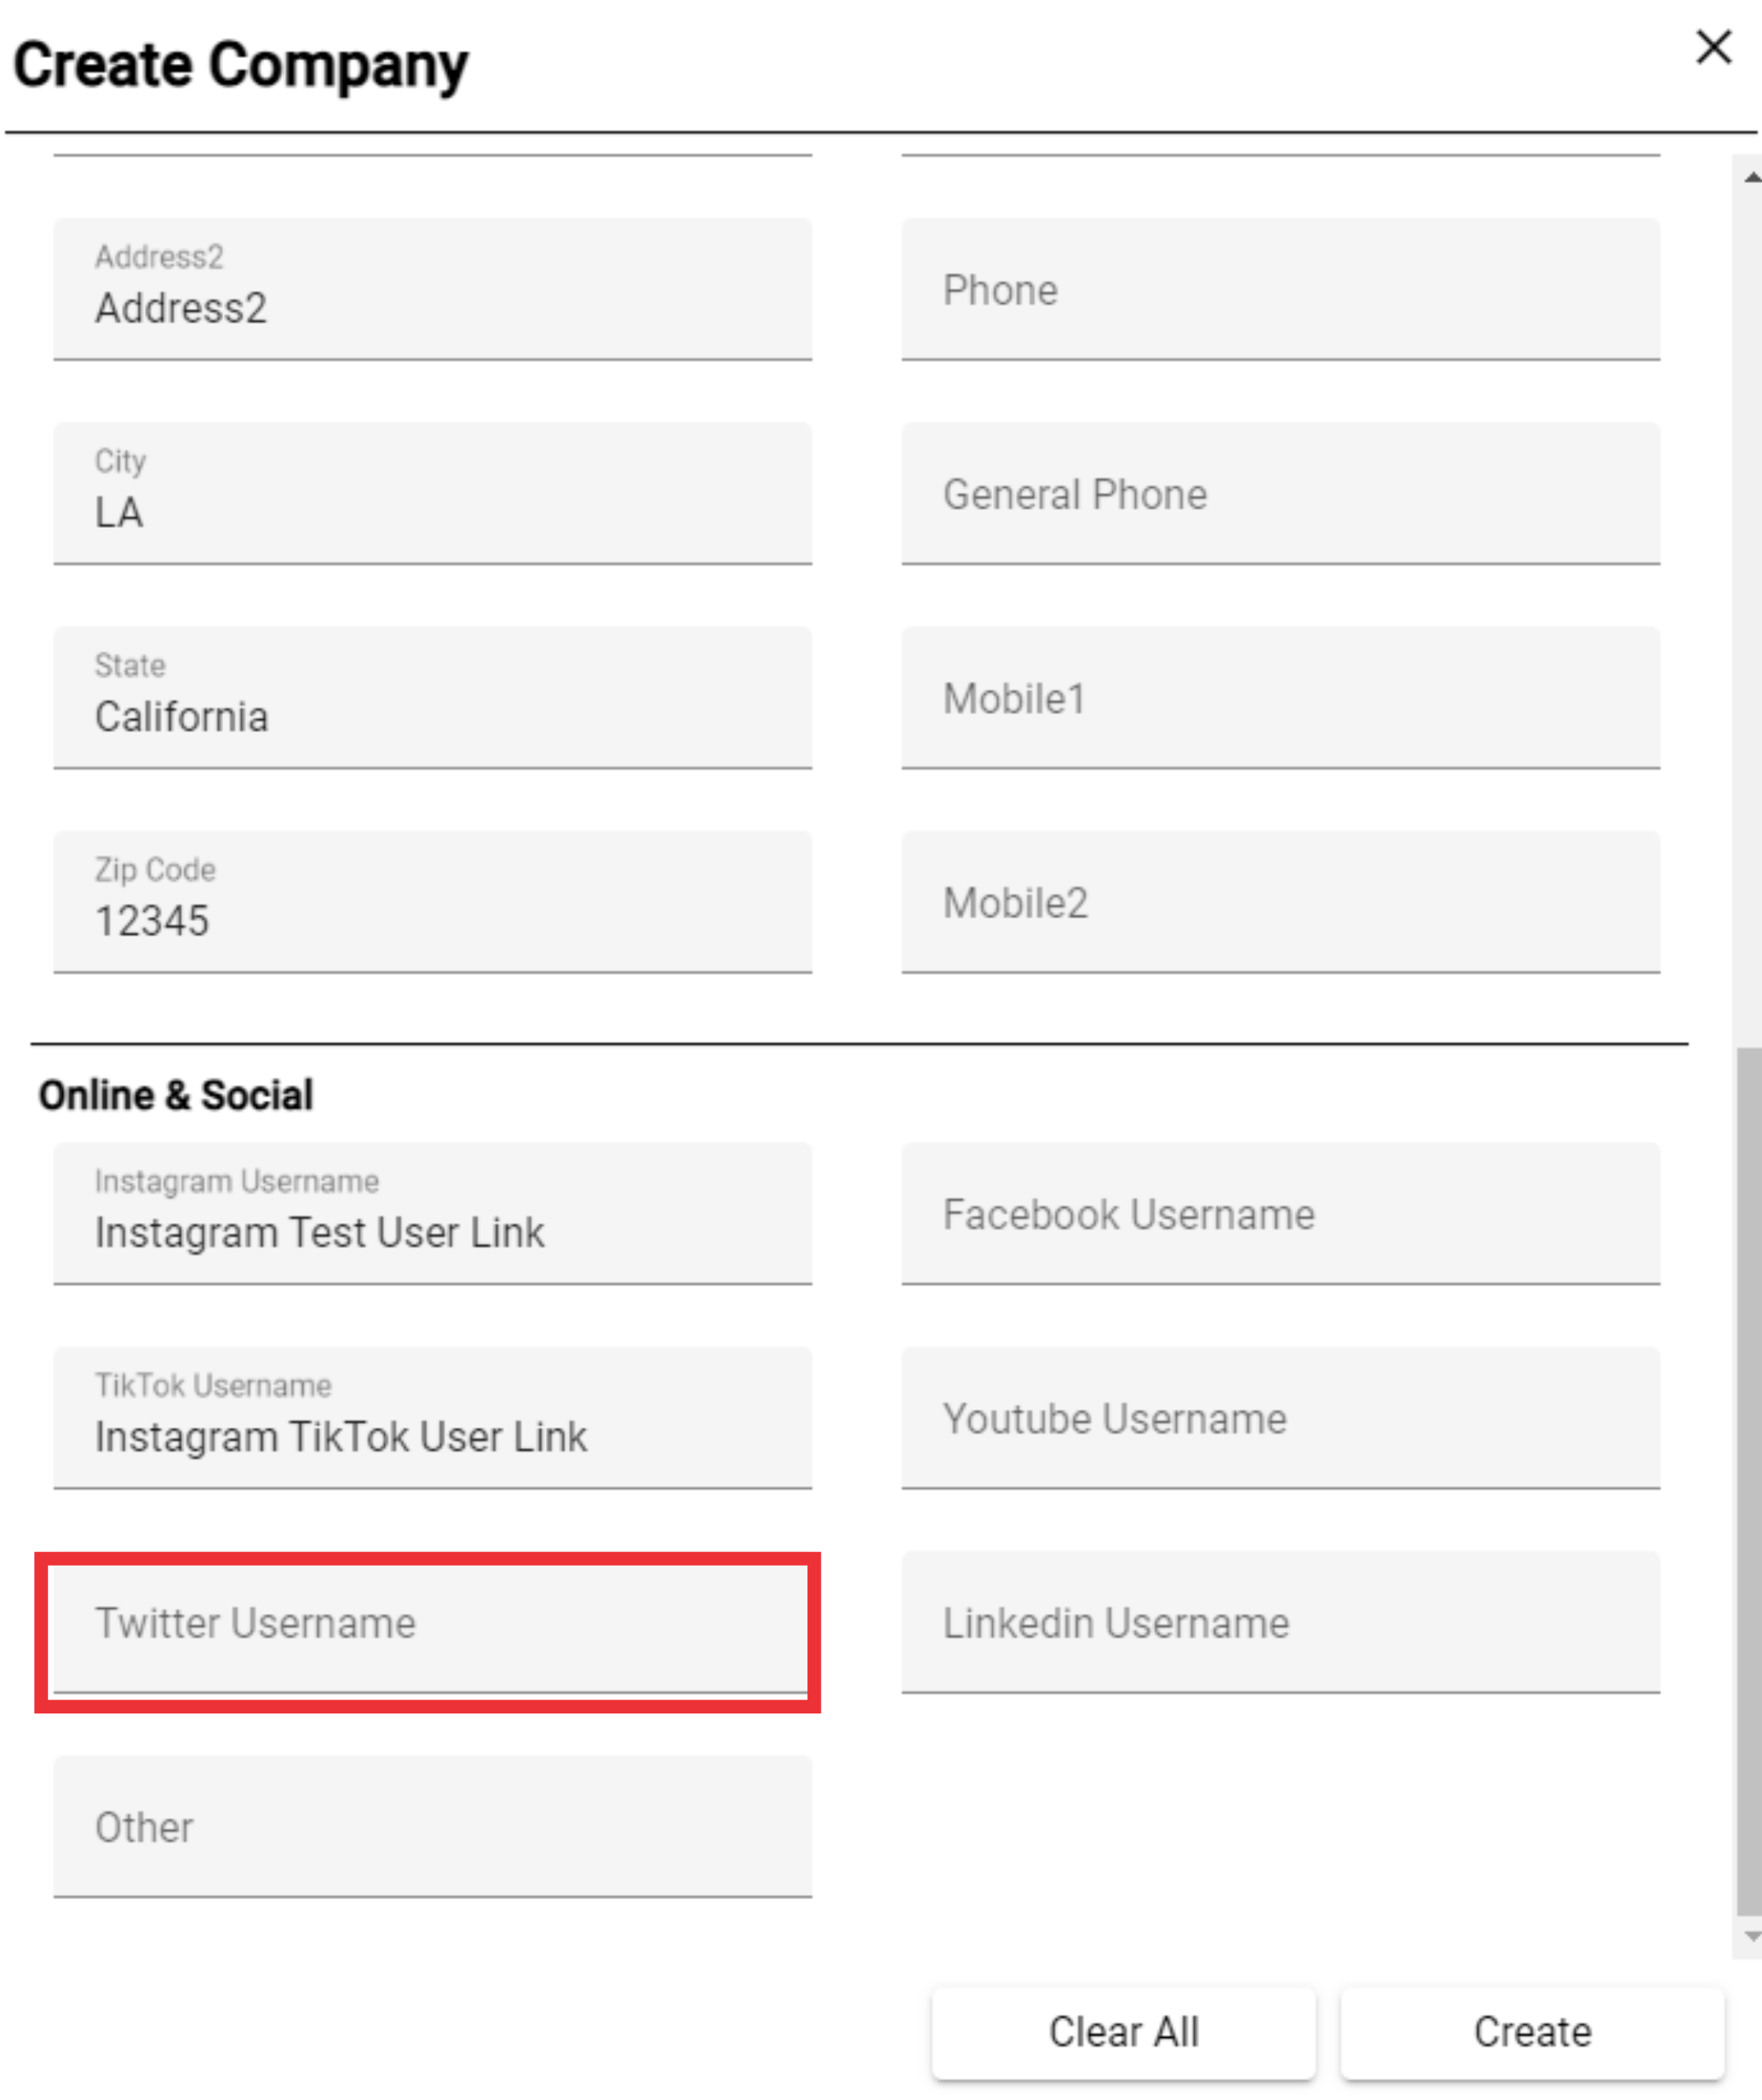Select the General Phone field

click(1280, 494)
